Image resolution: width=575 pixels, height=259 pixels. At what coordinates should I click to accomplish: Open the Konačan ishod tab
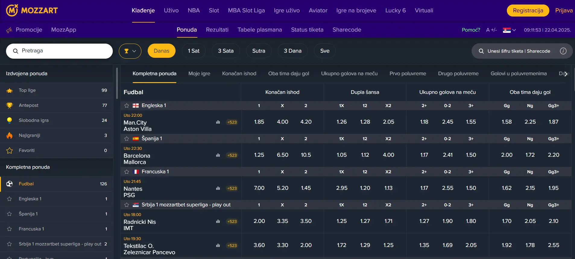tap(239, 74)
